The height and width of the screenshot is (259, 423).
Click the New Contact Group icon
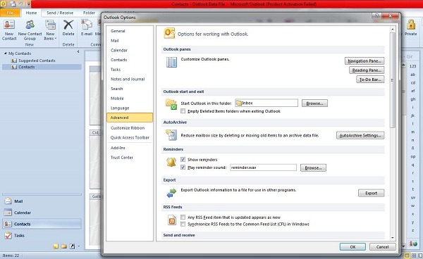coord(30,30)
